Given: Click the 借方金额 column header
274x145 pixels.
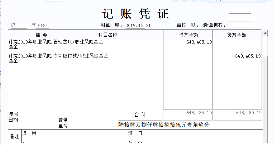Looking at the screenshot, I should point(188,35).
